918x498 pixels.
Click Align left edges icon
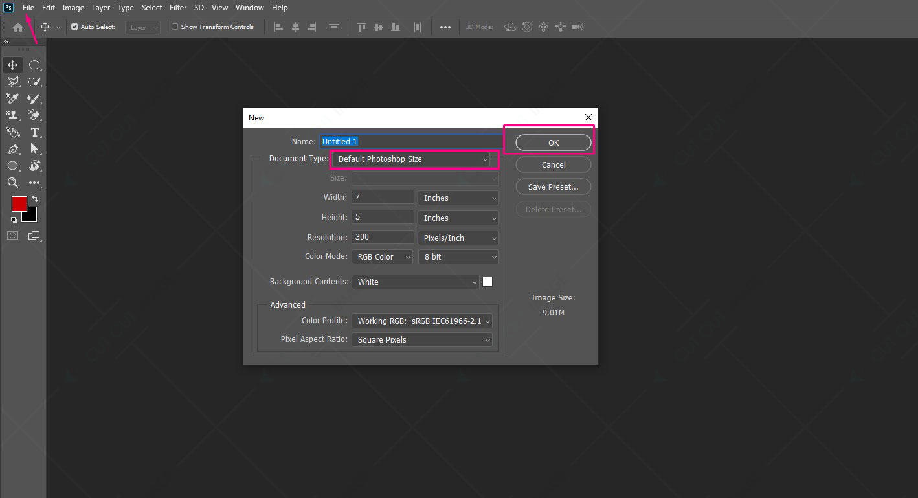click(279, 27)
